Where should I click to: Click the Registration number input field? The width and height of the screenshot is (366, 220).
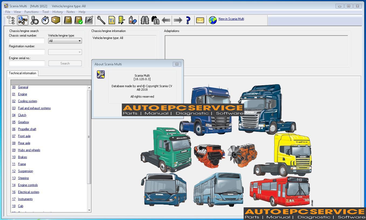(27, 52)
